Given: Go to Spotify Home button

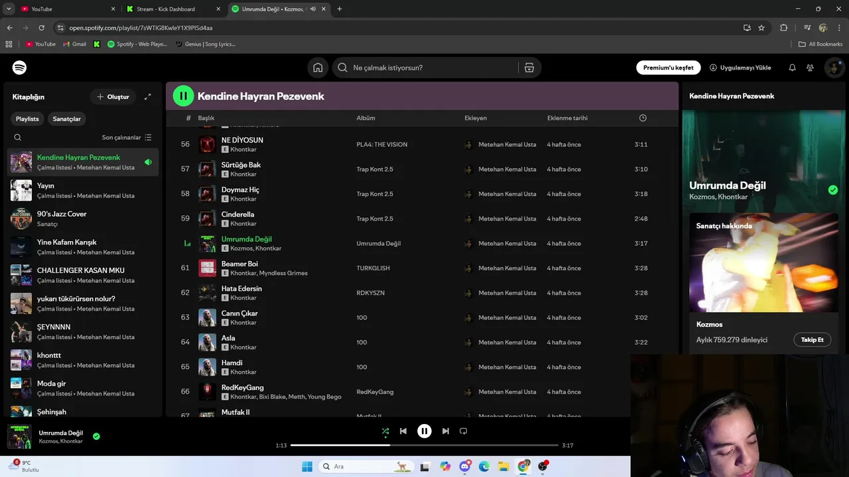Looking at the screenshot, I should click(318, 68).
